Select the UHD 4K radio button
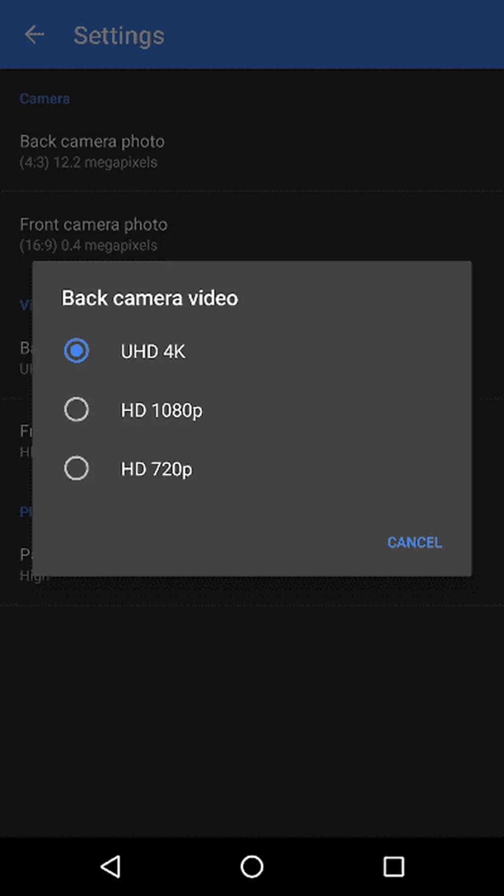 pyautogui.click(x=76, y=351)
